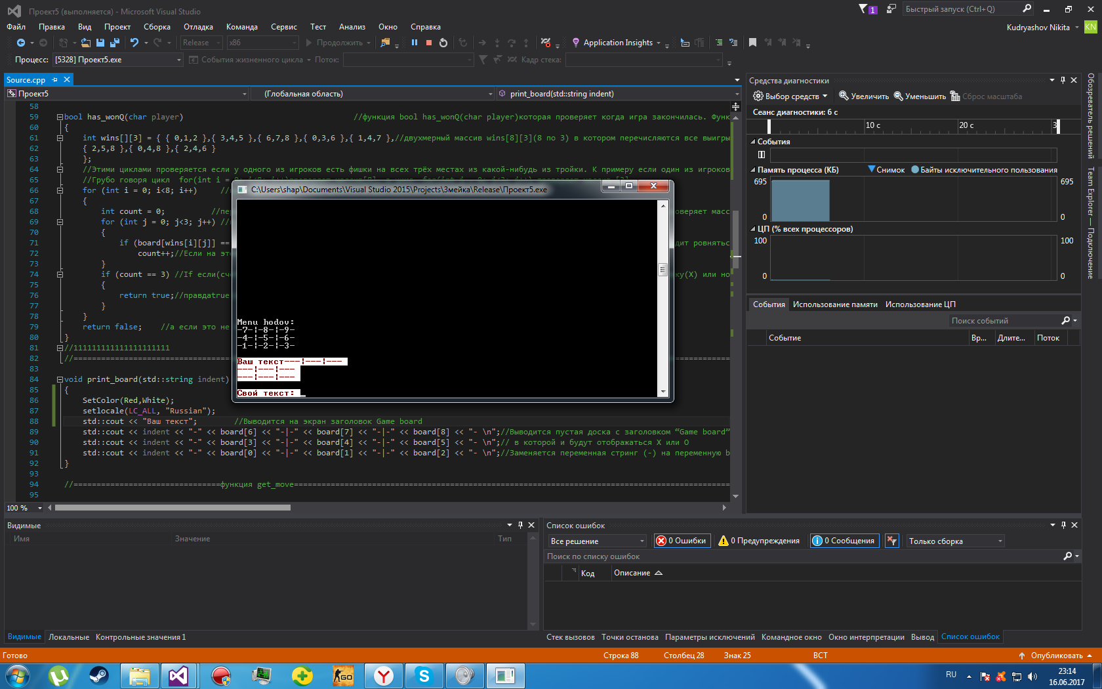Collapse Память процесса section
The image size is (1102, 689).
click(753, 170)
